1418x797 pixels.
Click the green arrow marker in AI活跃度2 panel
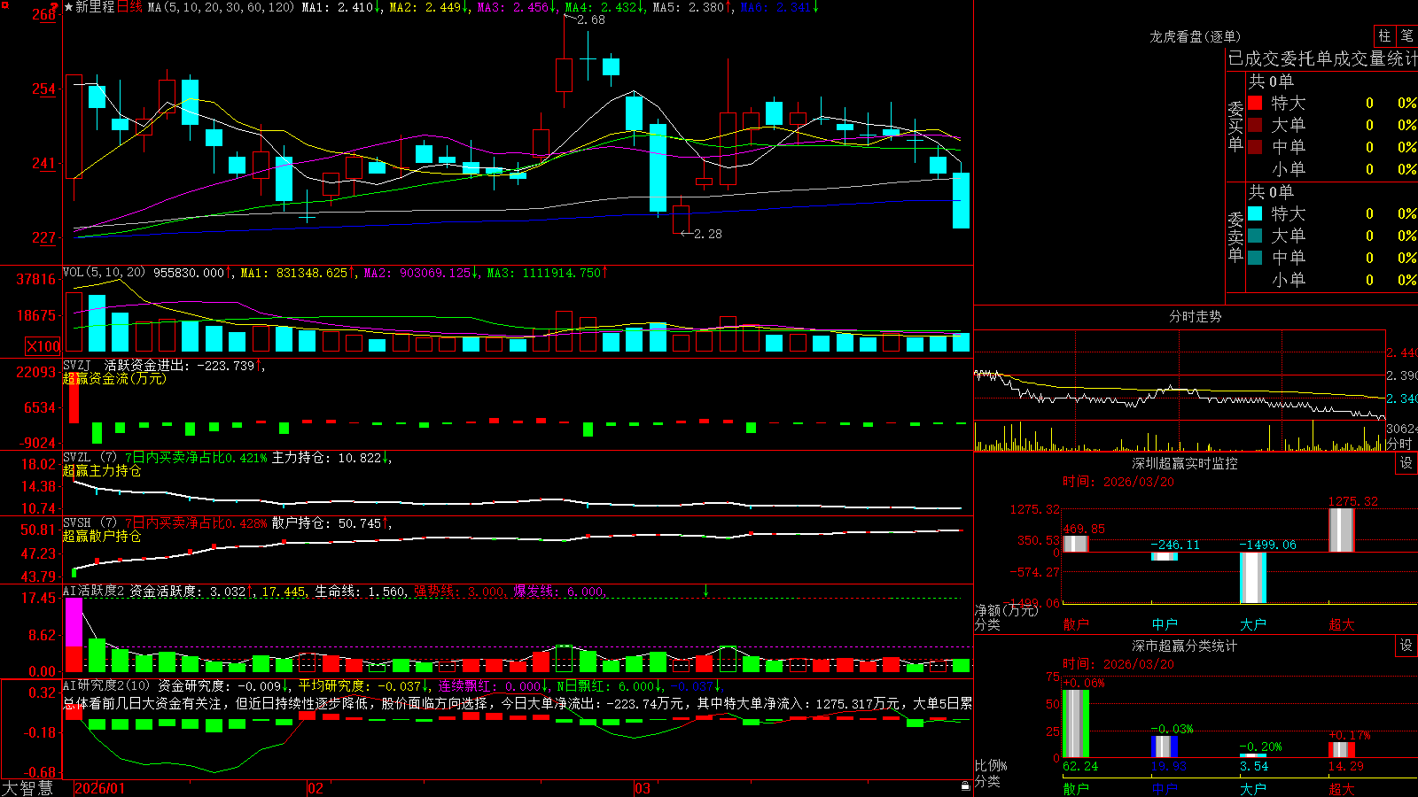click(705, 591)
